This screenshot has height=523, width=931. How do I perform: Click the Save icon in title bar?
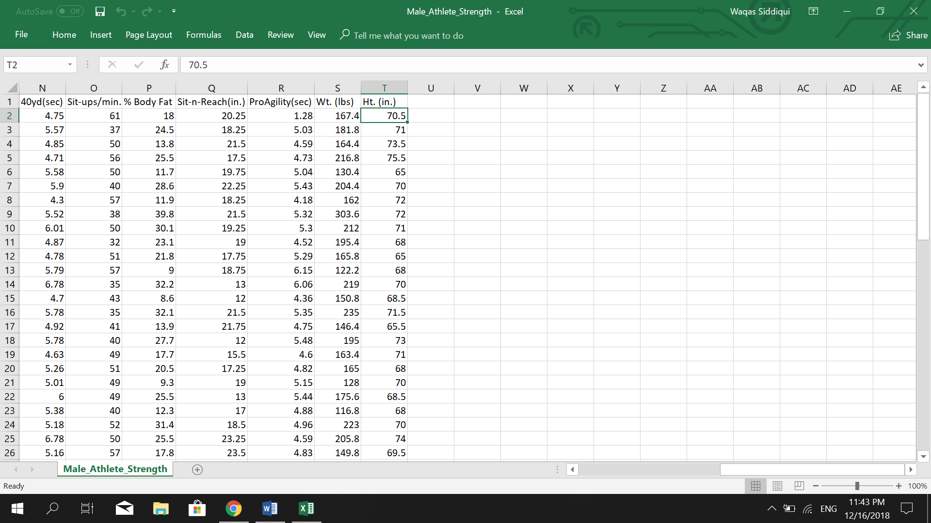coord(100,12)
